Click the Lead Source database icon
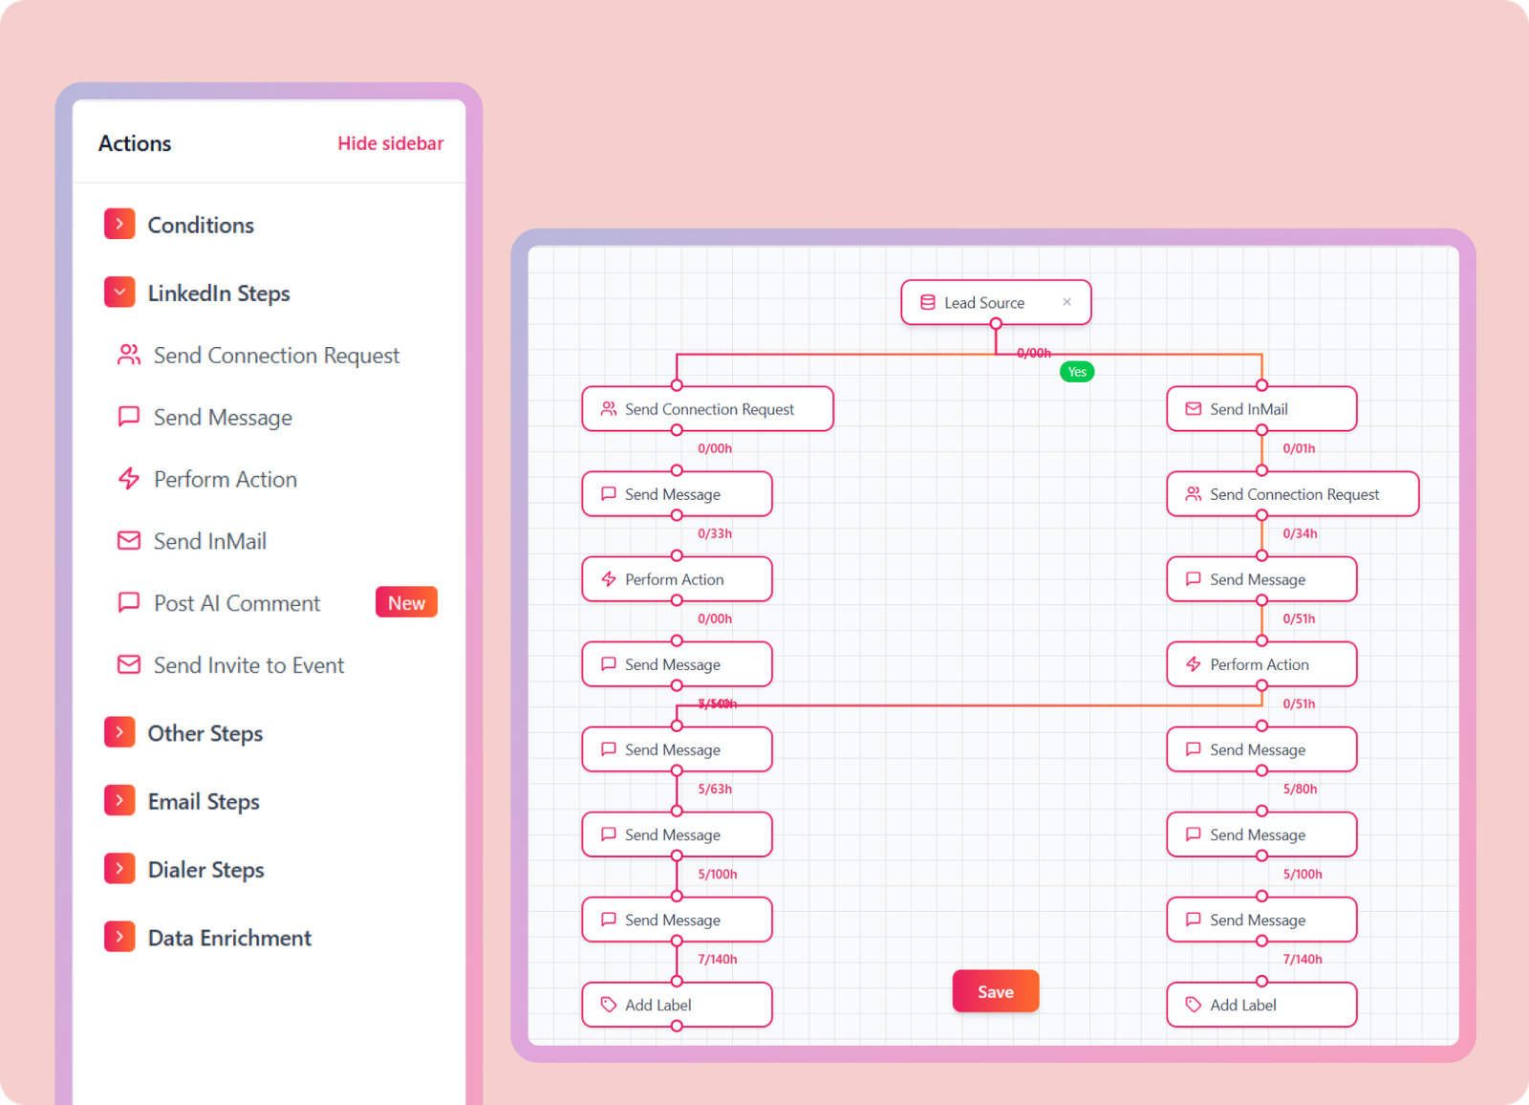 927,302
